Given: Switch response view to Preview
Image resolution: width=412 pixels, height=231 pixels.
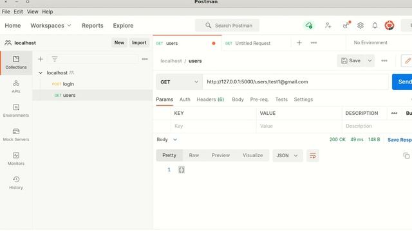Looking at the screenshot, I should click(221, 155).
